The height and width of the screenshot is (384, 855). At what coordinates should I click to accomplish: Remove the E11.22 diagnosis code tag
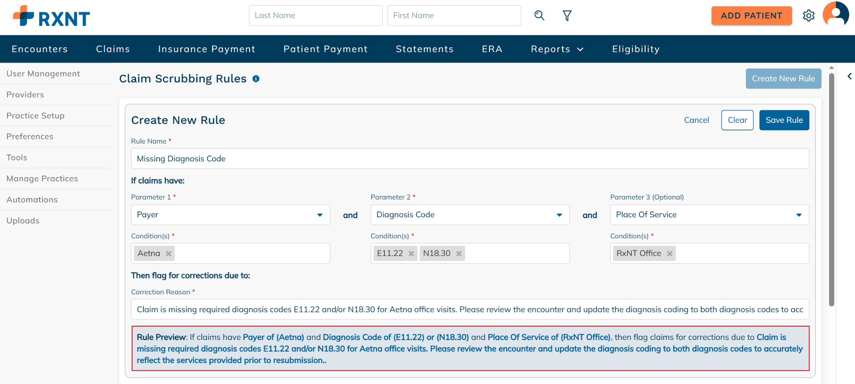(x=411, y=253)
